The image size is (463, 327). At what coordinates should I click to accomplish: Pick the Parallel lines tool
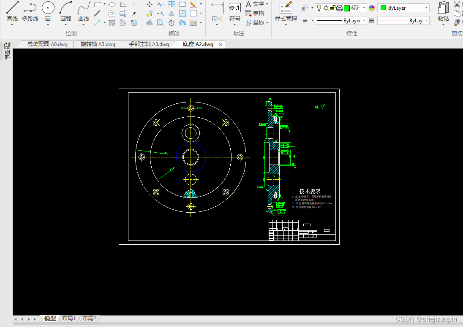97,14
